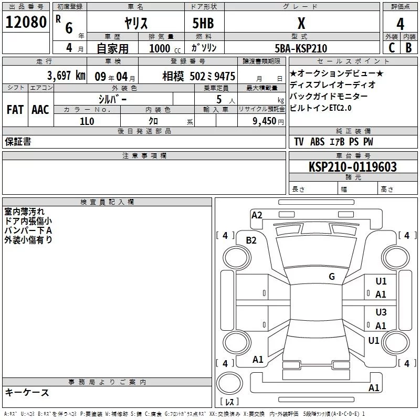The image size is (420, 420).
Task: Select the color number 1L0 field
Action: [87, 121]
